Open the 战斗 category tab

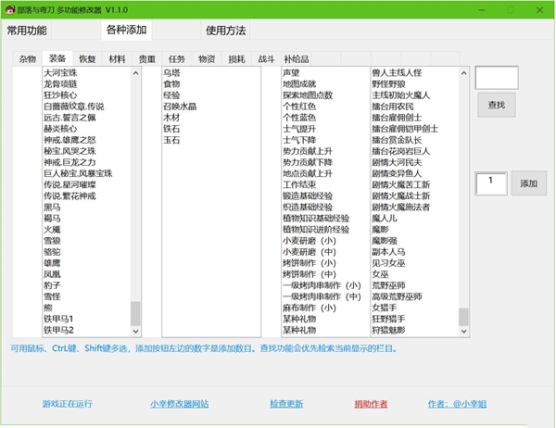(x=266, y=58)
